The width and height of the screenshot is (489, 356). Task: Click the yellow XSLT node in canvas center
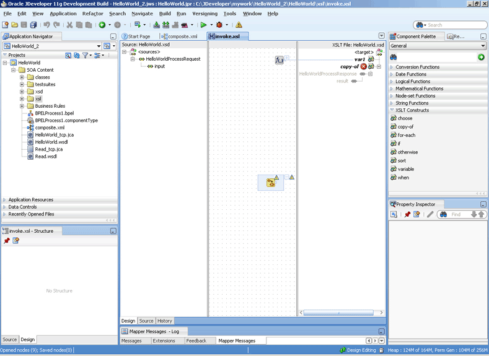(x=271, y=183)
